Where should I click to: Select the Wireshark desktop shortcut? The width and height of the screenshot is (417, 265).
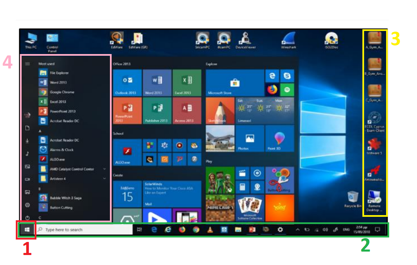(289, 40)
